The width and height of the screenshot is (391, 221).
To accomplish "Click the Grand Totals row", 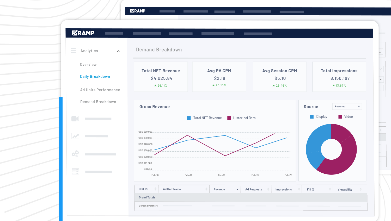I will pyautogui.click(x=251, y=197).
